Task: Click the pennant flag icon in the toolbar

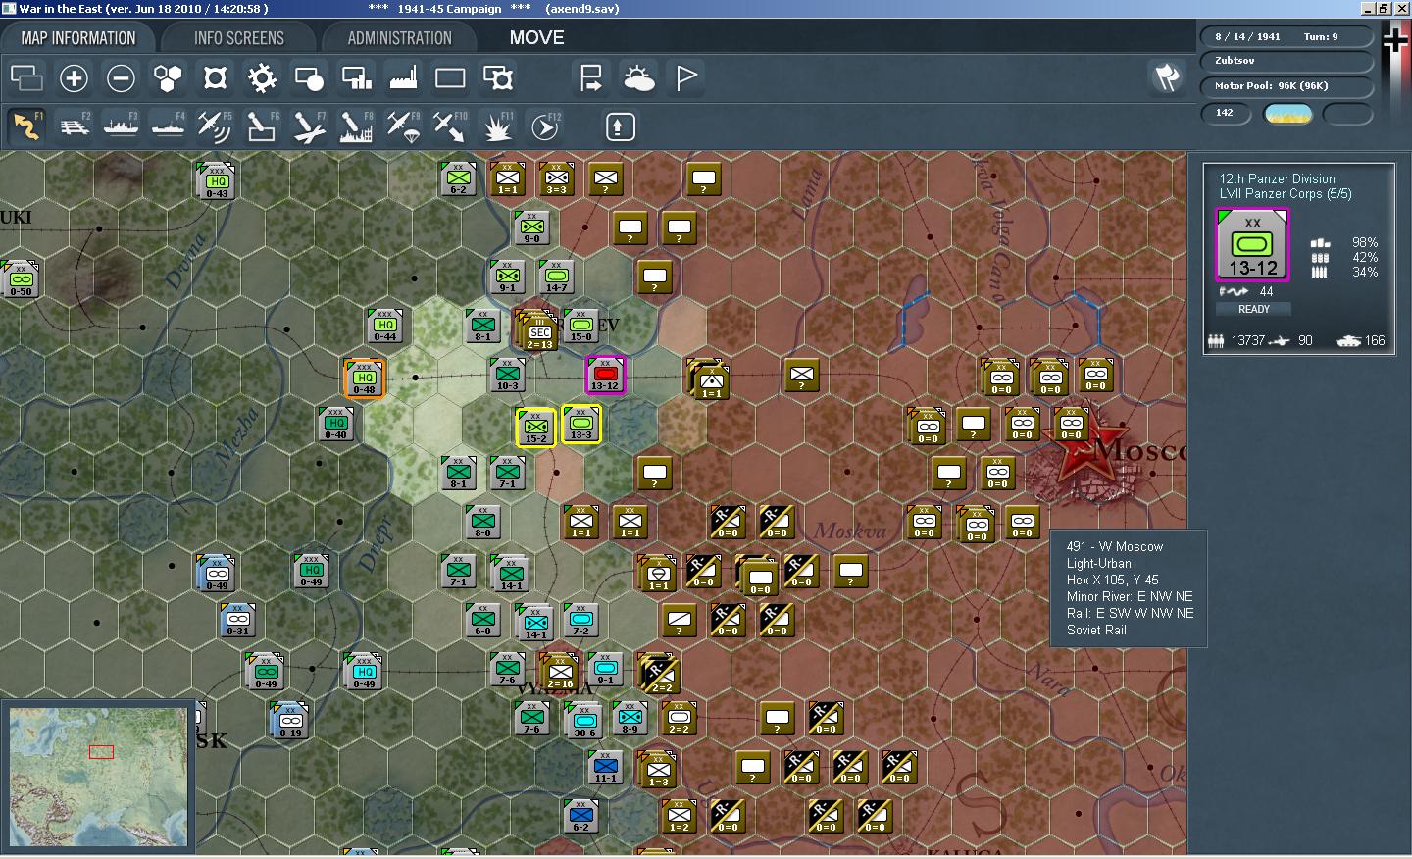Action: point(685,77)
